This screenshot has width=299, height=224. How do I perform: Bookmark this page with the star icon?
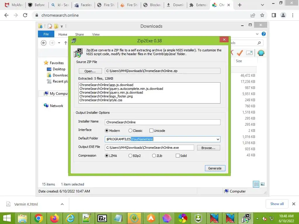click(262, 15)
